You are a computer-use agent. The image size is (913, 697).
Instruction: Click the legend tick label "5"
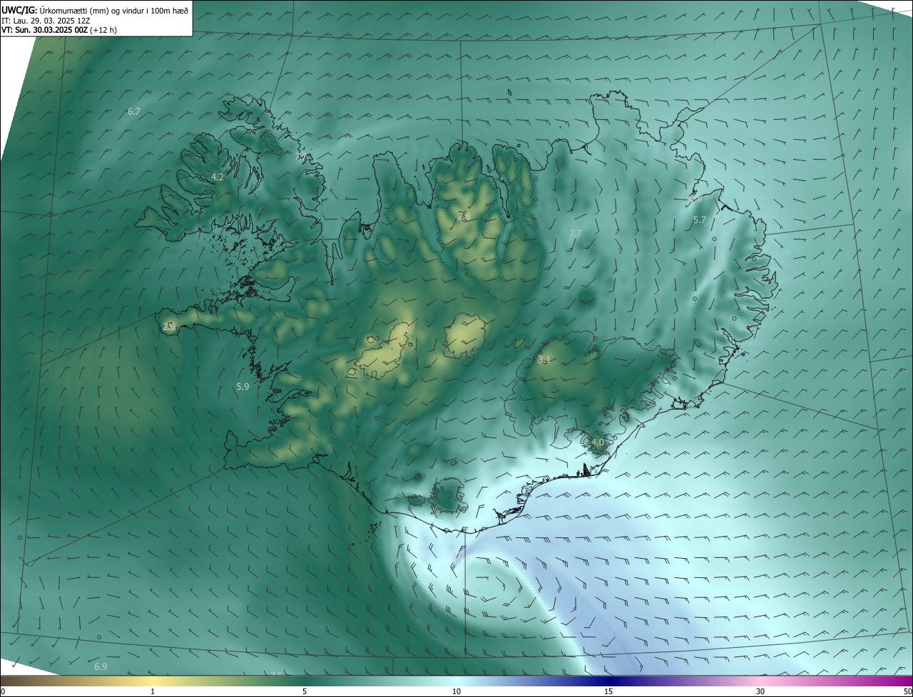pos(305,691)
